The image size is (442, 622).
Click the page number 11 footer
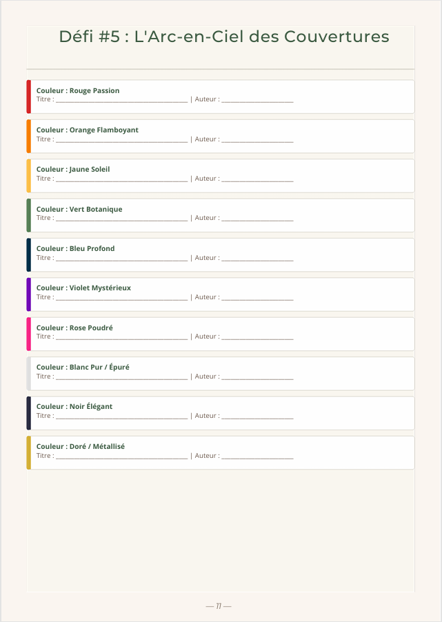219,606
